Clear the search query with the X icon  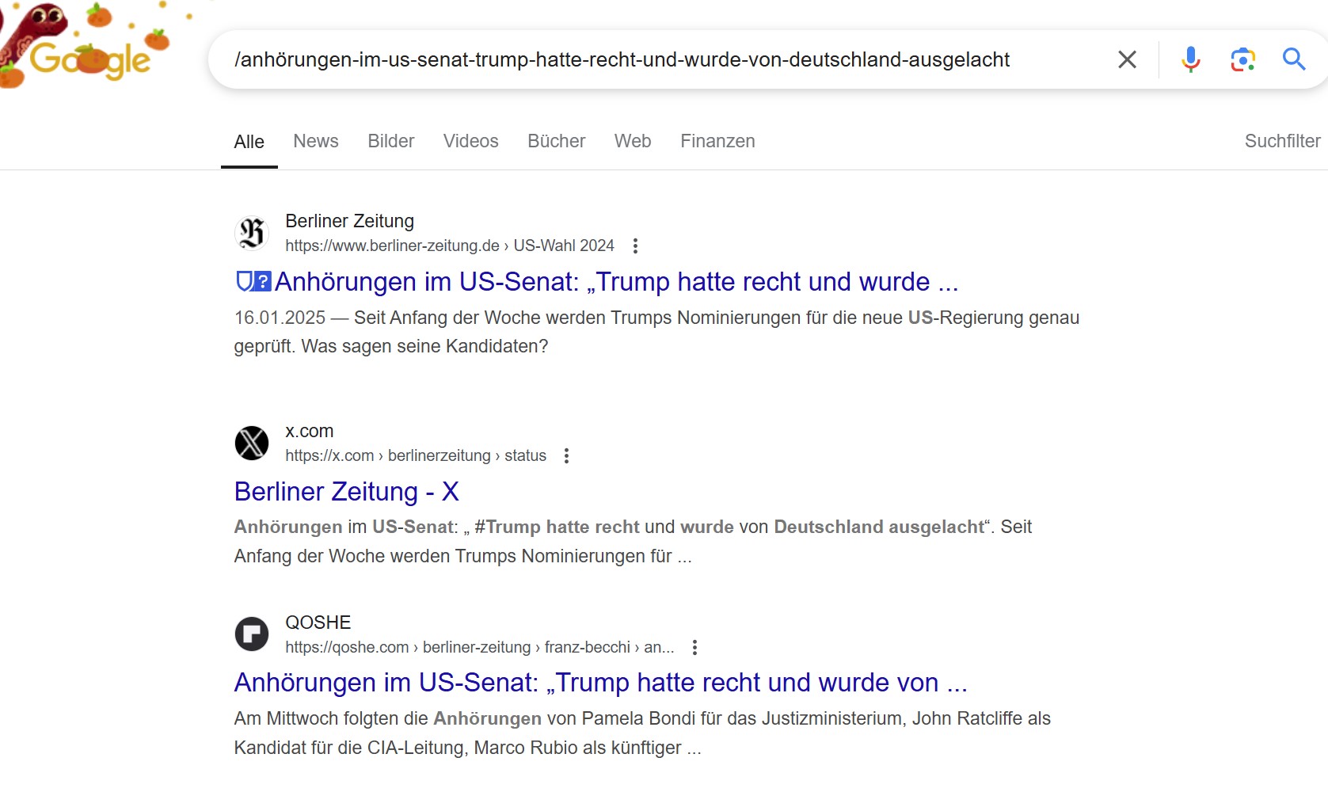tap(1127, 59)
